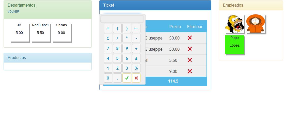Tap the number 7 key
The height and width of the screenshot is (118, 286).
(108, 48)
